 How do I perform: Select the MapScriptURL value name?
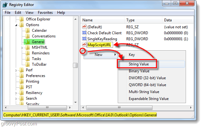[99, 45]
